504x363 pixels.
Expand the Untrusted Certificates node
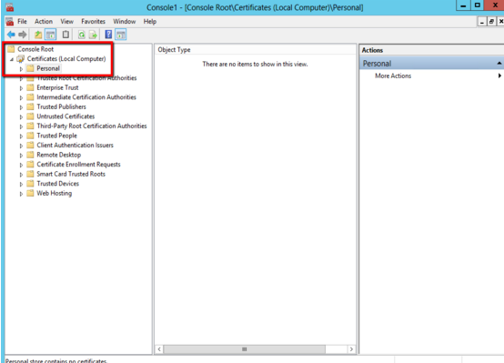[21, 116]
